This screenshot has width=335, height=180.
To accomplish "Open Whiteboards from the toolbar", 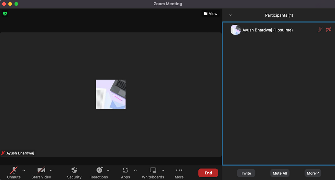I will pos(153,170).
